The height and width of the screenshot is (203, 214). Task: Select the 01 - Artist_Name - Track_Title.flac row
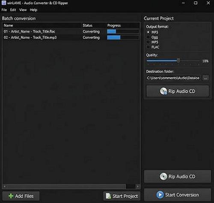pyautogui.click(x=71, y=31)
